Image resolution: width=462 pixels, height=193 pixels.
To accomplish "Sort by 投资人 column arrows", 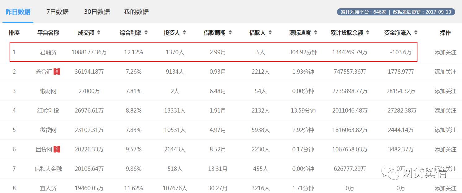I will pyautogui.click(x=184, y=32).
